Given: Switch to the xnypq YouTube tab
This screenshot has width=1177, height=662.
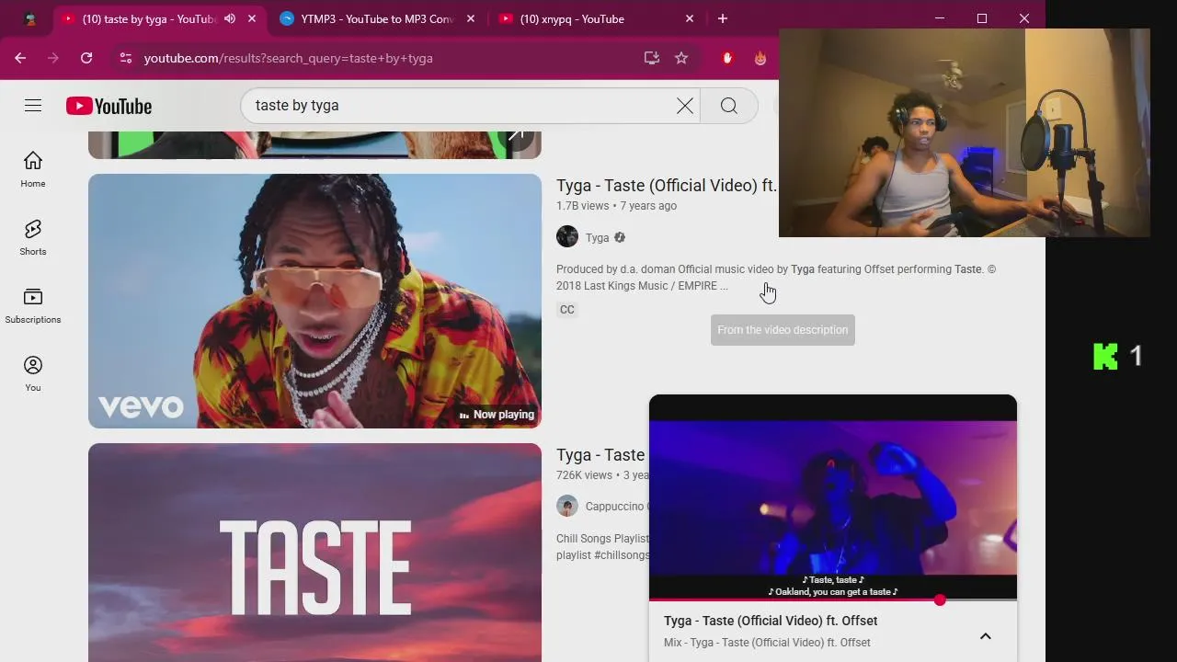Looking at the screenshot, I should pos(596,18).
